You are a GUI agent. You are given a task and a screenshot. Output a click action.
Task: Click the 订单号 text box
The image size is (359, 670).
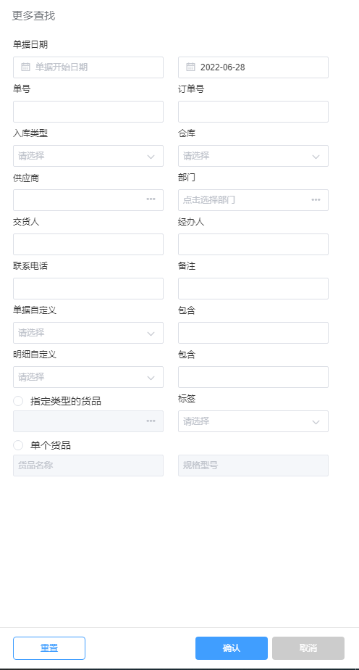[x=253, y=112]
